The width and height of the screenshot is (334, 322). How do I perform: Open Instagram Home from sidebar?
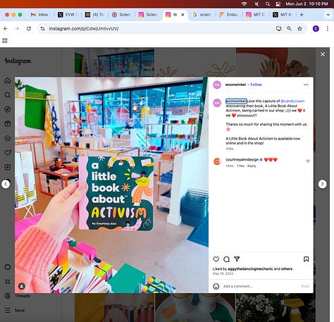pos(8,81)
